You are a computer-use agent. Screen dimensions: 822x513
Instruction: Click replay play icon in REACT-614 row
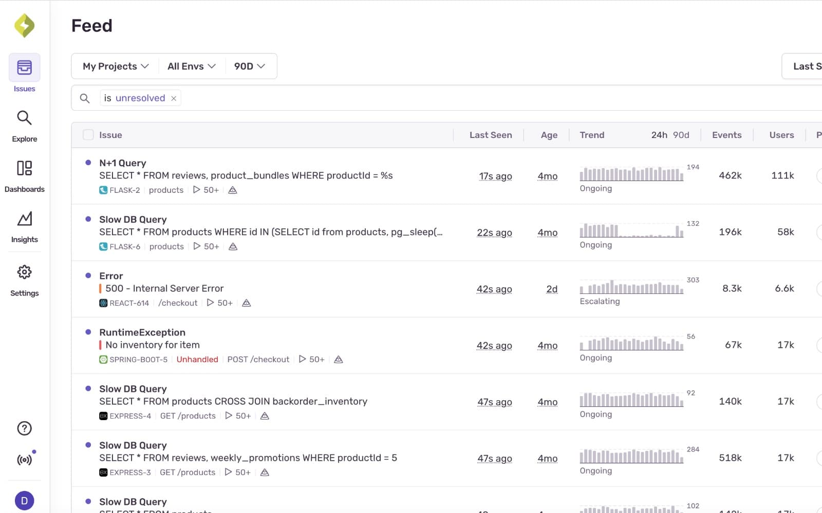coord(210,303)
